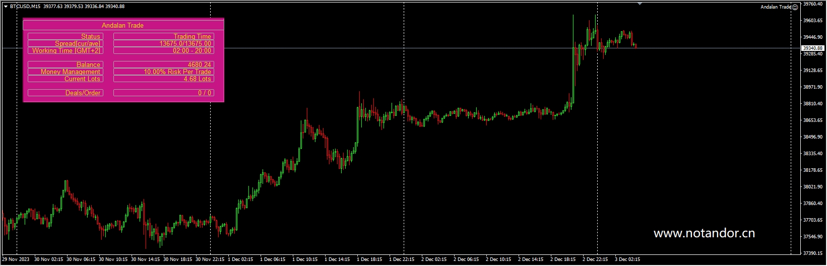
Task: Click price scale value 38178.65
Action: (812, 170)
